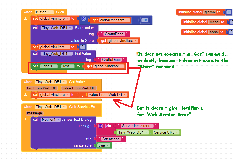The image size is (233, 159).
Task: Expand the Button2 component dropdown arrow
Action: [x=51, y=12]
